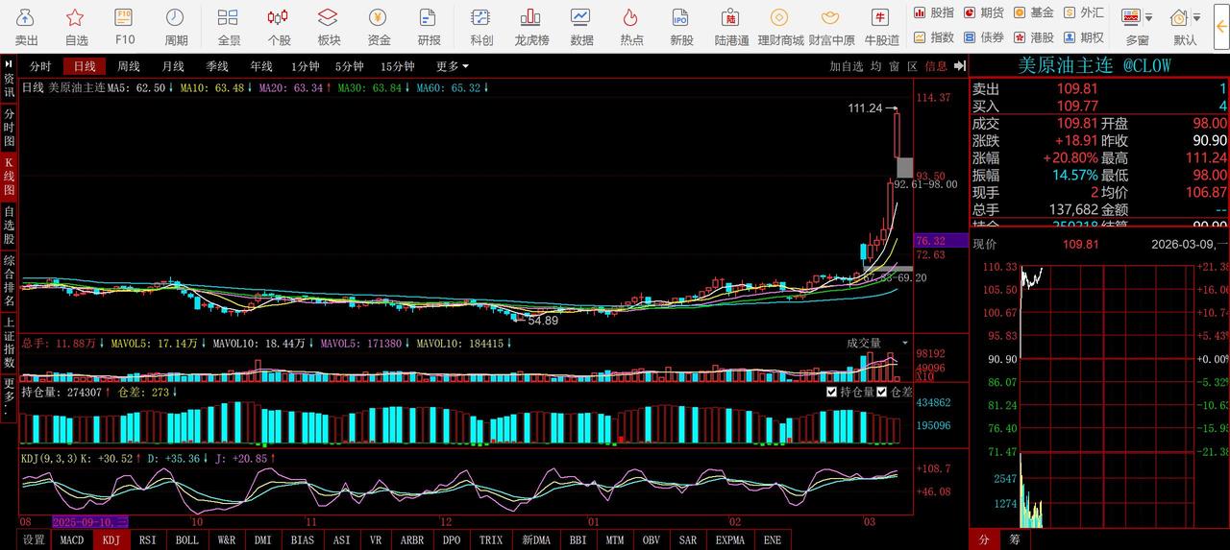Open the 龙虎榜 ranking icon
This screenshot has width=1230, height=550.
[531, 26]
